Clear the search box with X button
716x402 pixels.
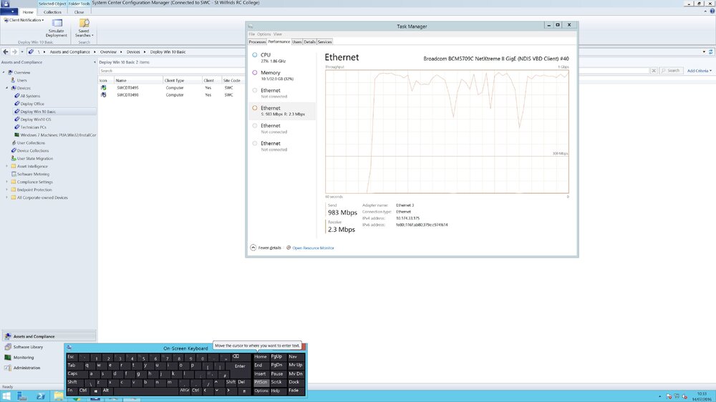pos(654,71)
